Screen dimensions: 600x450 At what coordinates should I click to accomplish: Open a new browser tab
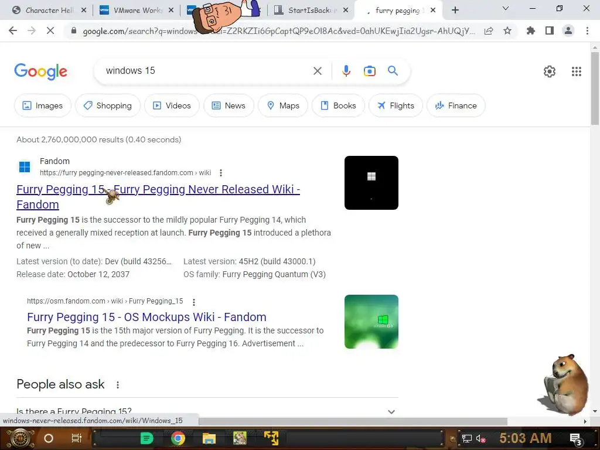[455, 11]
